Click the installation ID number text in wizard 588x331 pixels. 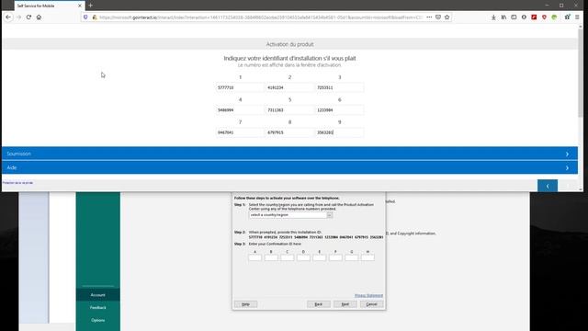pos(316,237)
